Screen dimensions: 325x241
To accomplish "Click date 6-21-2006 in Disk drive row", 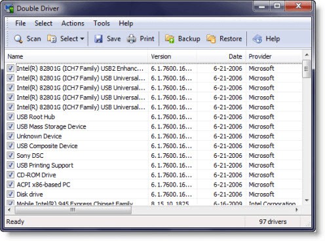I will [x=227, y=195].
